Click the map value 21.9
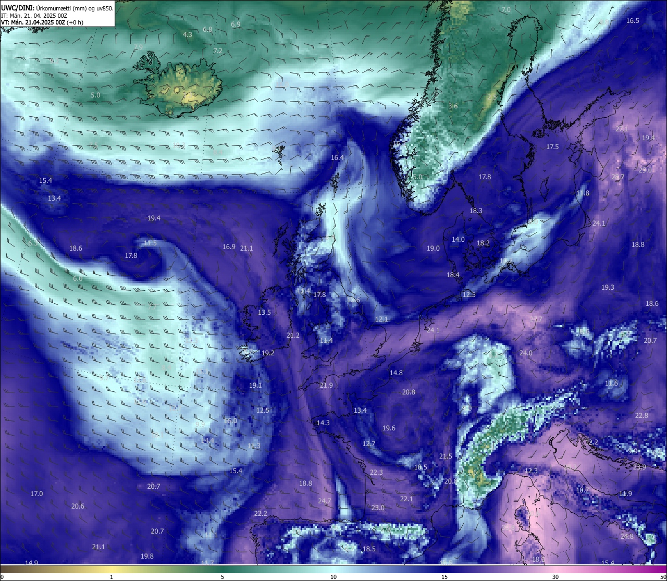This screenshot has width=667, height=581. click(326, 385)
